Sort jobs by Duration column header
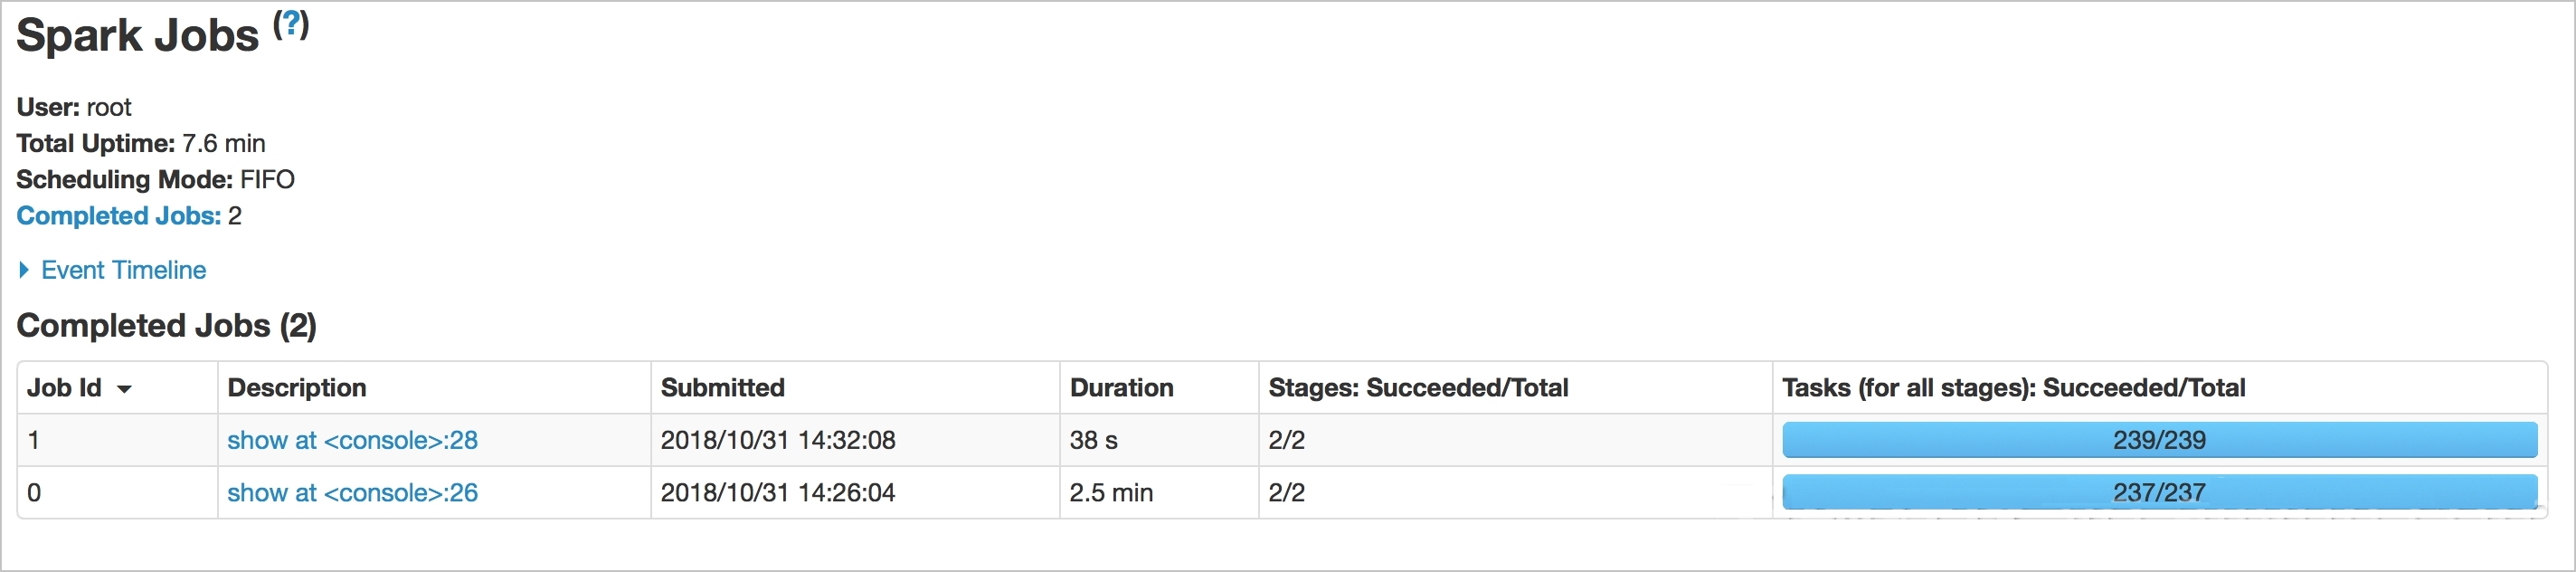Screen dimensions: 2576x572 coord(1121,388)
